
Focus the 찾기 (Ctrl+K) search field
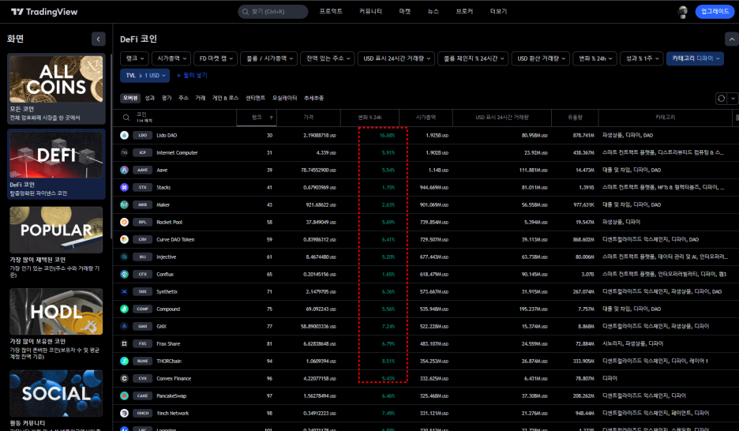273,12
